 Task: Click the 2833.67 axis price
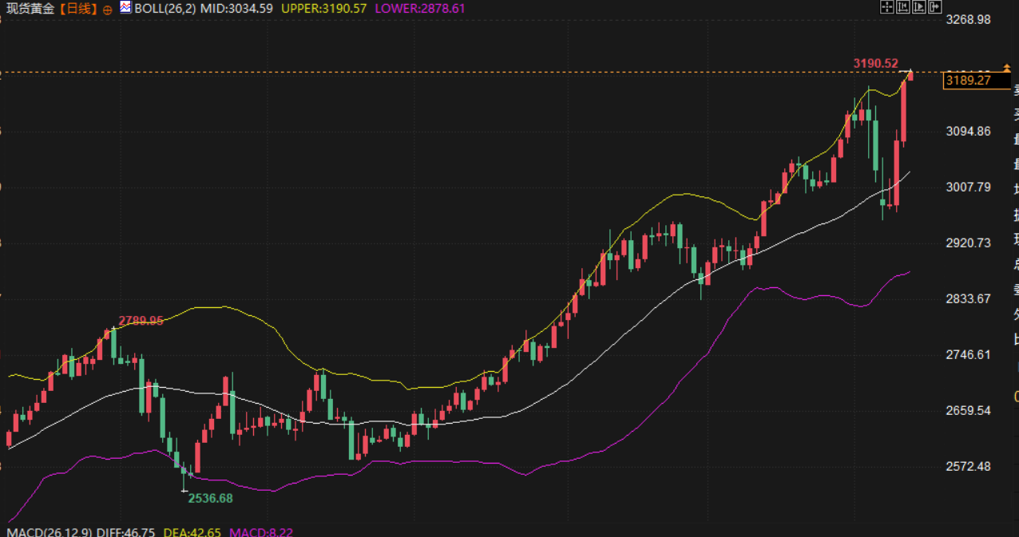[x=968, y=299]
